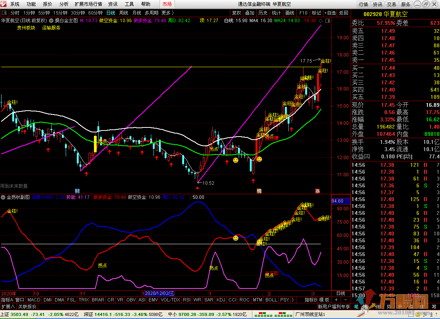Image resolution: width=440 pixels, height=319 pixels.
Task: Click the 叠加 overlay button
Action: click(249, 13)
